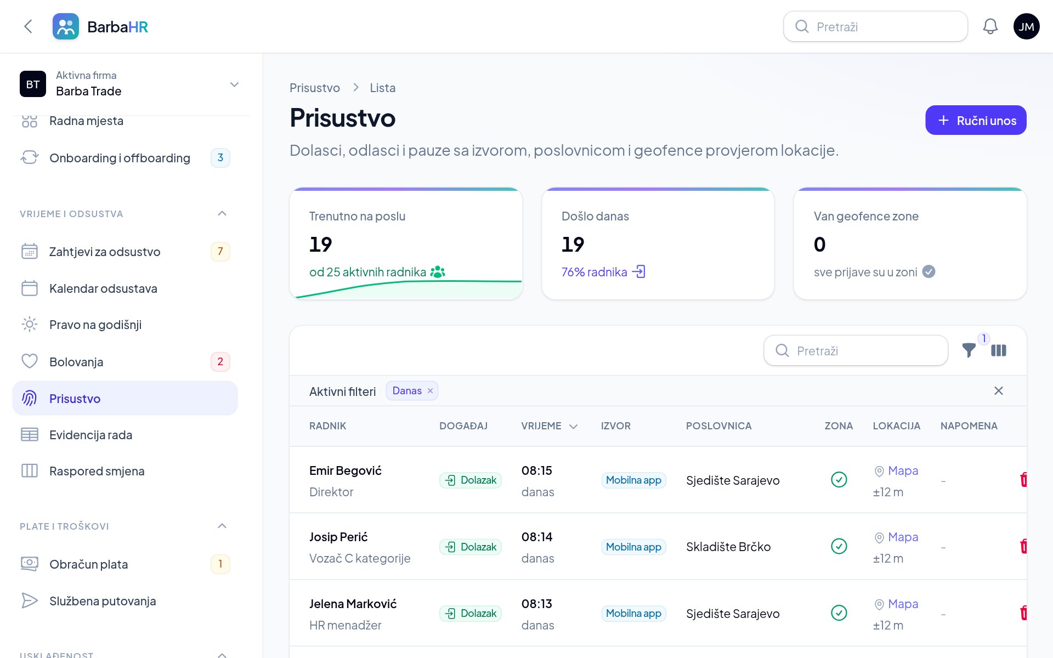
Task: Open Mapa link for Jelena Marković
Action: coord(896,604)
